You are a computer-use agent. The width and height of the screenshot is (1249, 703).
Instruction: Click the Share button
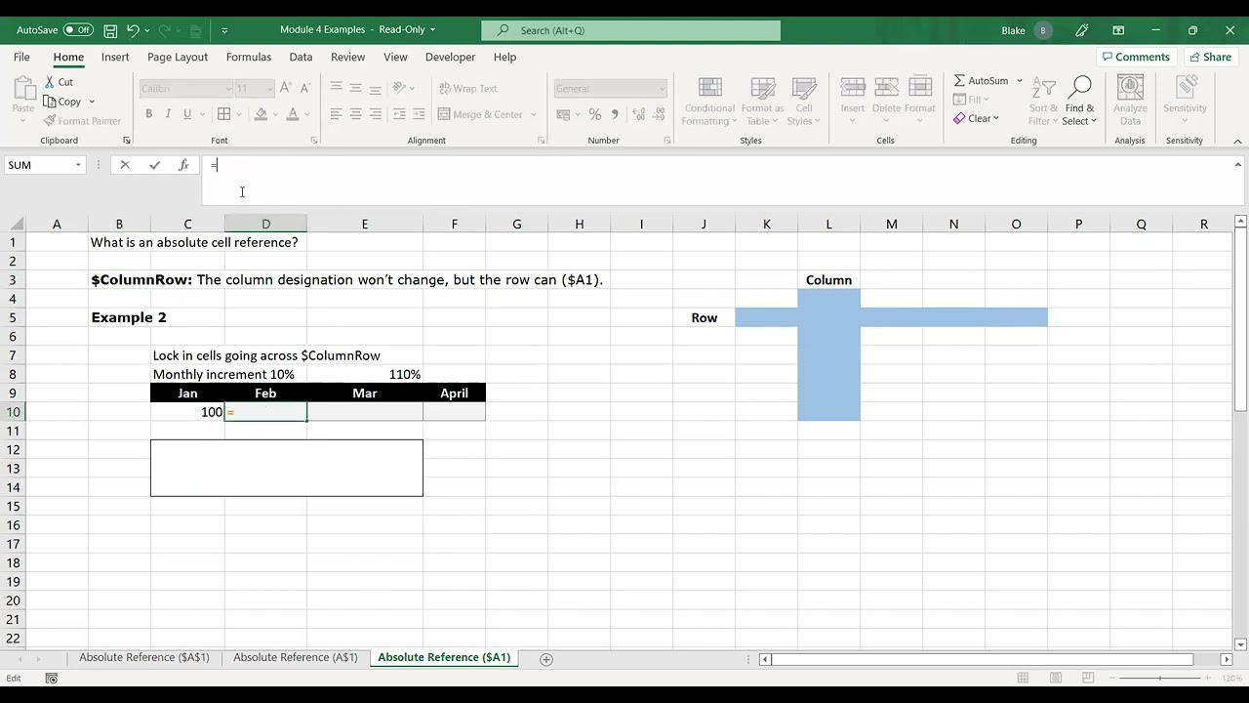[1209, 57]
